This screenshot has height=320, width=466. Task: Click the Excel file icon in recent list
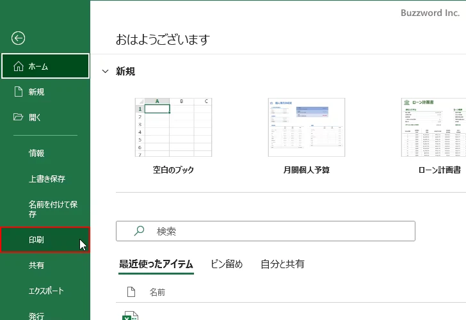point(130,316)
